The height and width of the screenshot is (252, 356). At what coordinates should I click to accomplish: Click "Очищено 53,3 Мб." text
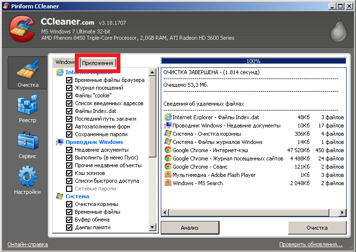tap(186, 85)
